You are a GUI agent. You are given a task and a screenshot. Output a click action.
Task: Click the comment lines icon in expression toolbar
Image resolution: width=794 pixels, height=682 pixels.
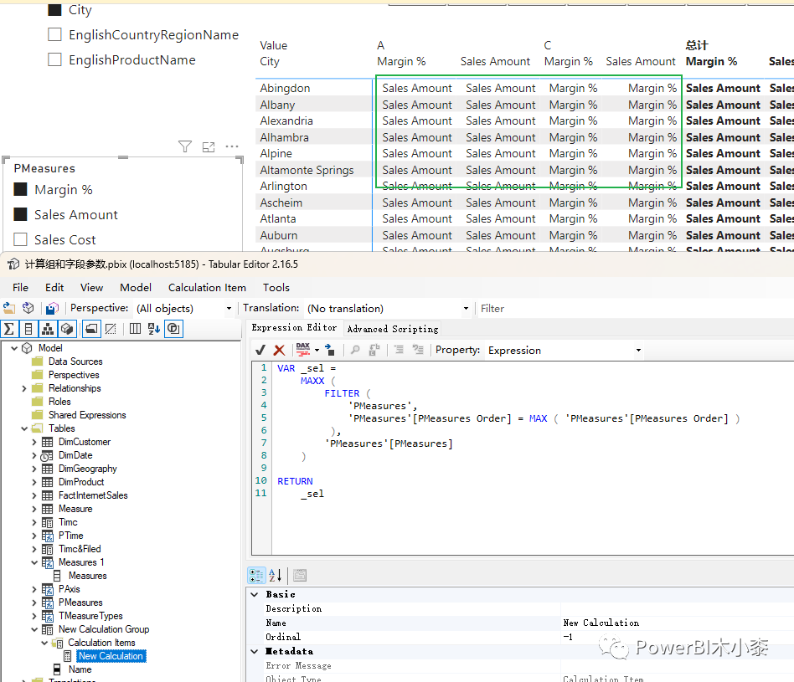[x=418, y=350]
